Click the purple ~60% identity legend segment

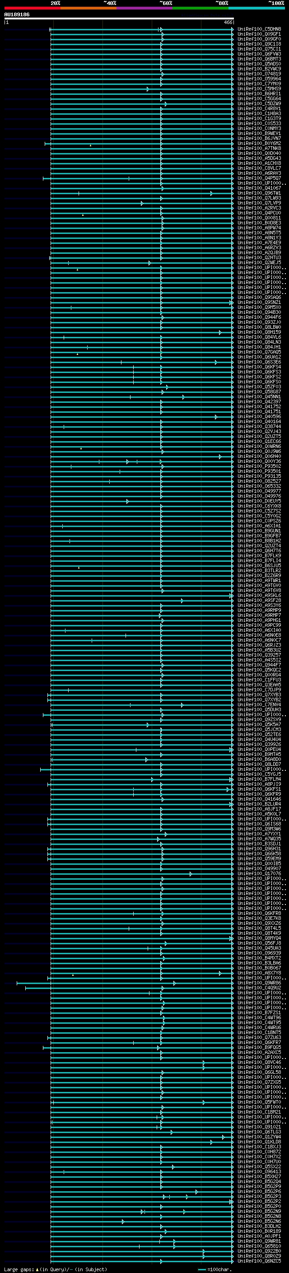[x=145, y=8]
